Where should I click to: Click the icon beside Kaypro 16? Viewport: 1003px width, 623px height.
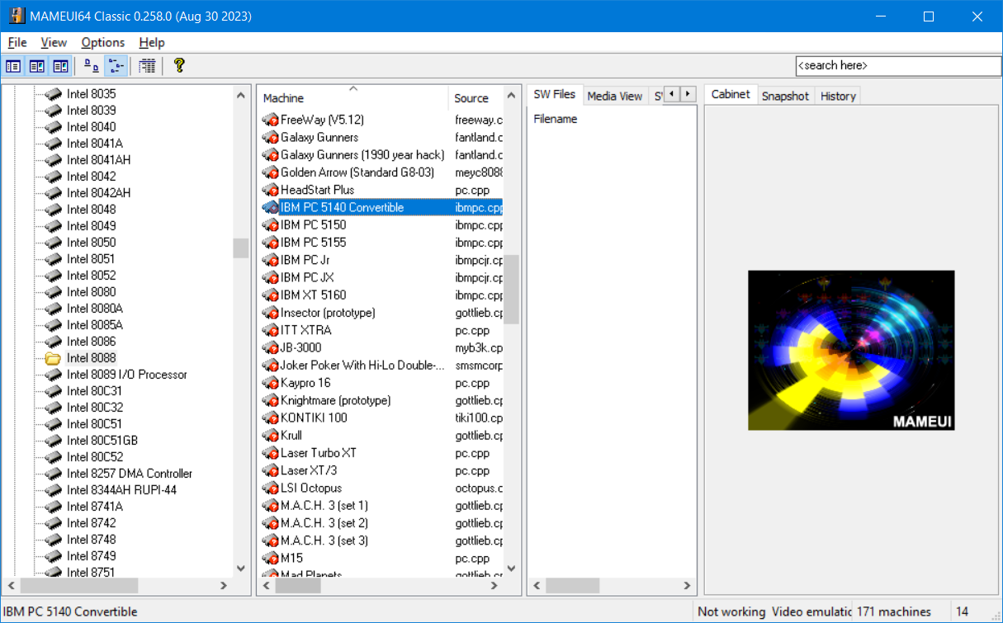pos(270,383)
